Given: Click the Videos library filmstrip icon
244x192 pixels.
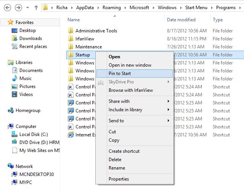Looking at the screenshot, I should coord(14,94).
